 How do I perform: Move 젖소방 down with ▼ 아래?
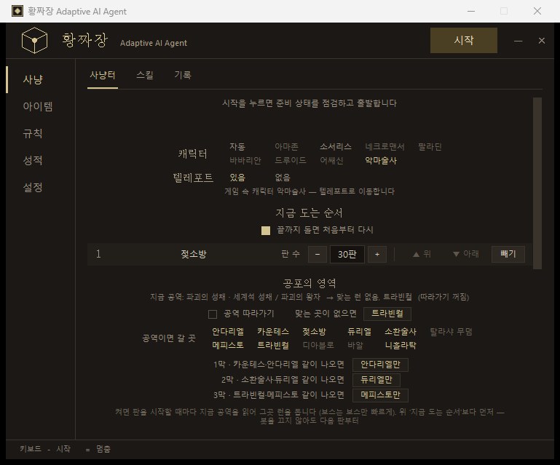point(466,254)
